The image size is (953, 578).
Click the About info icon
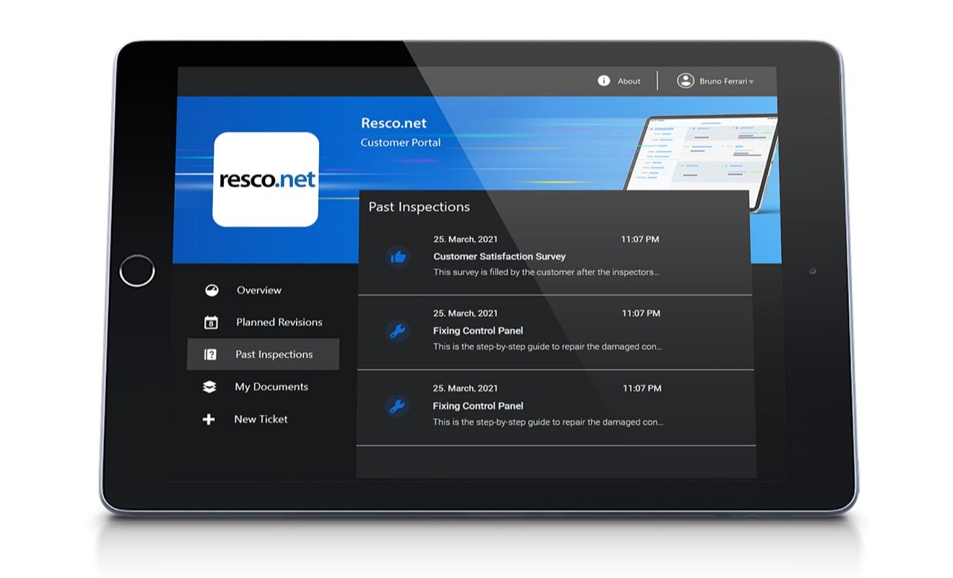[x=604, y=81]
